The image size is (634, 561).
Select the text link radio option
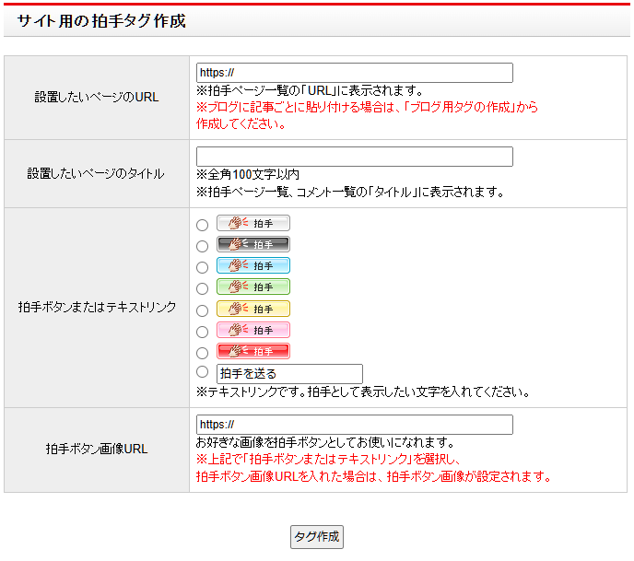202,372
